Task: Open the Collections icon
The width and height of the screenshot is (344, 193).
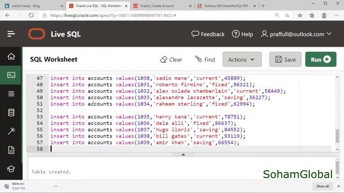Action: point(312,16)
